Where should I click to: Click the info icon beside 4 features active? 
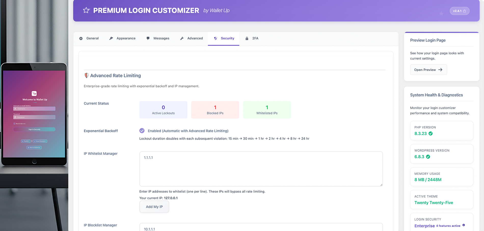(x=464, y=225)
